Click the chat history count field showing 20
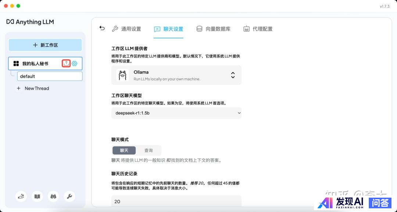 click(176, 201)
